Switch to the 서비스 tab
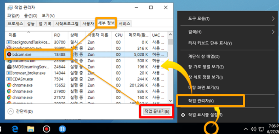Viewport: 279px width, 134px height. pos(124,24)
